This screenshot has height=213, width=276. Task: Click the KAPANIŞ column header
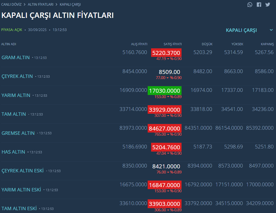tap(267, 44)
